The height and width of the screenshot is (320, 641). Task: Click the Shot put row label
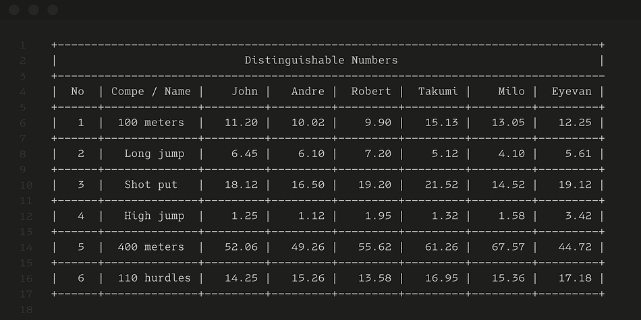click(x=151, y=185)
